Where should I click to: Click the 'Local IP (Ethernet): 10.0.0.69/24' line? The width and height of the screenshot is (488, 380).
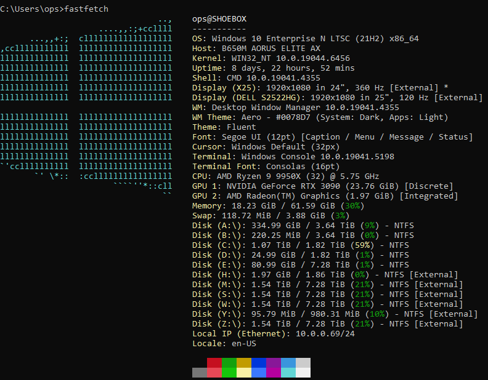[x=274, y=334]
